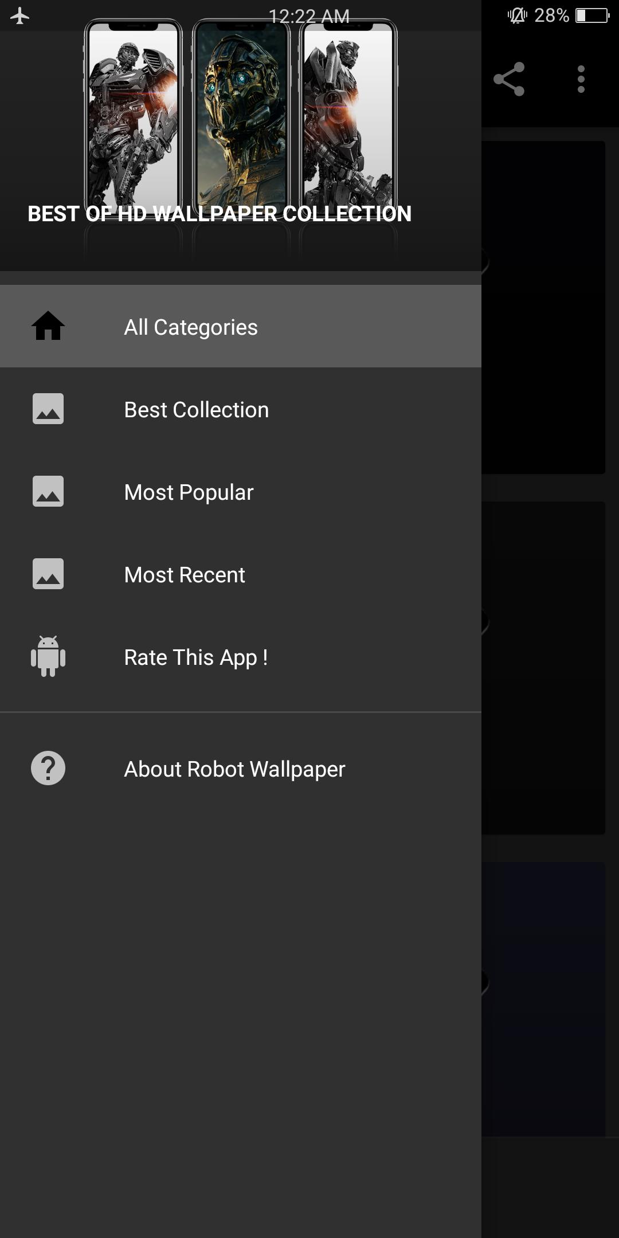
Task: Tap the 28% battery percentage text
Action: pos(551,15)
